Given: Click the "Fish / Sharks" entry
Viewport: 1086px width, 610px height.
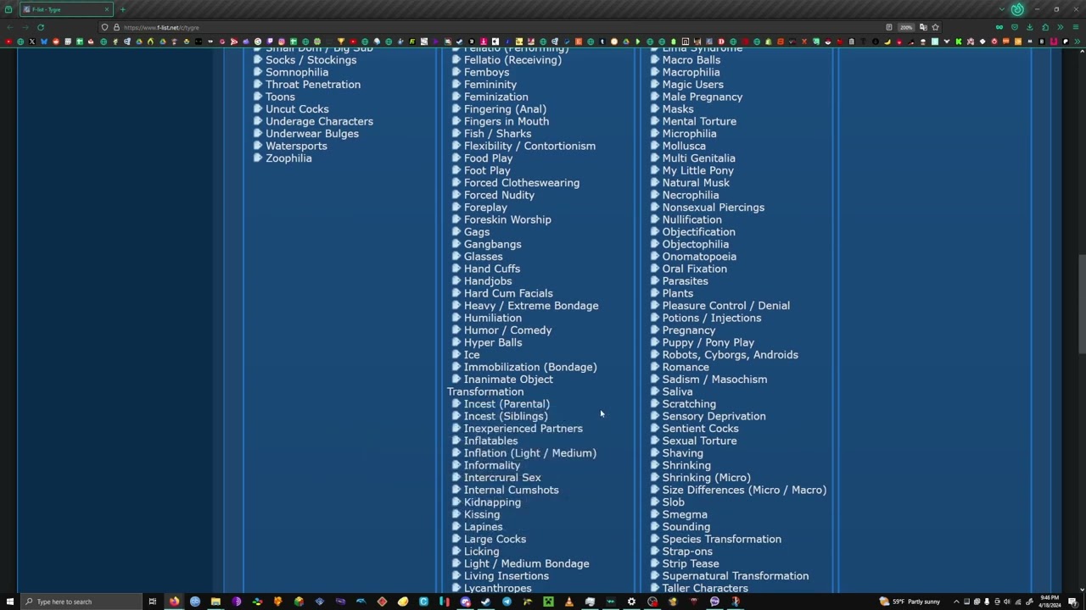Looking at the screenshot, I should [x=497, y=134].
